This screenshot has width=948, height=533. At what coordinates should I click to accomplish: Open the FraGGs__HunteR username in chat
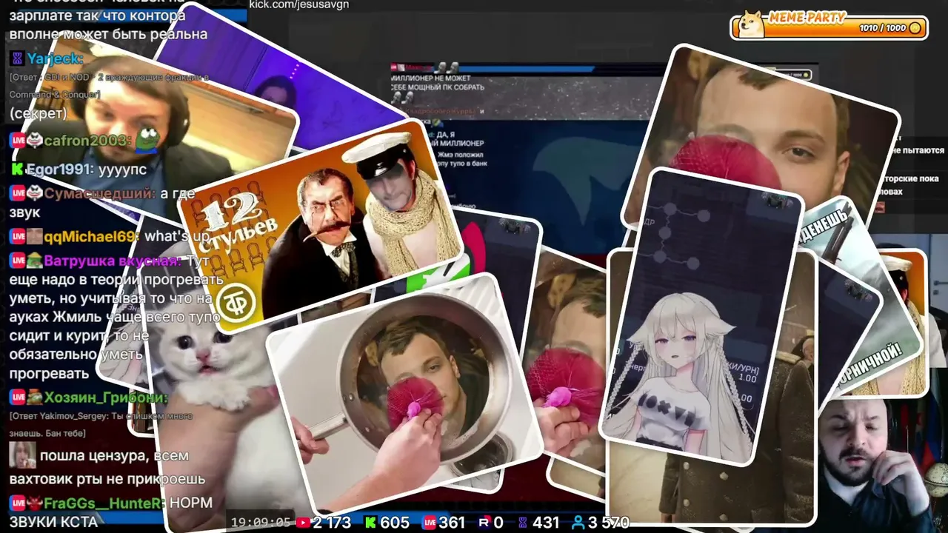tap(105, 503)
